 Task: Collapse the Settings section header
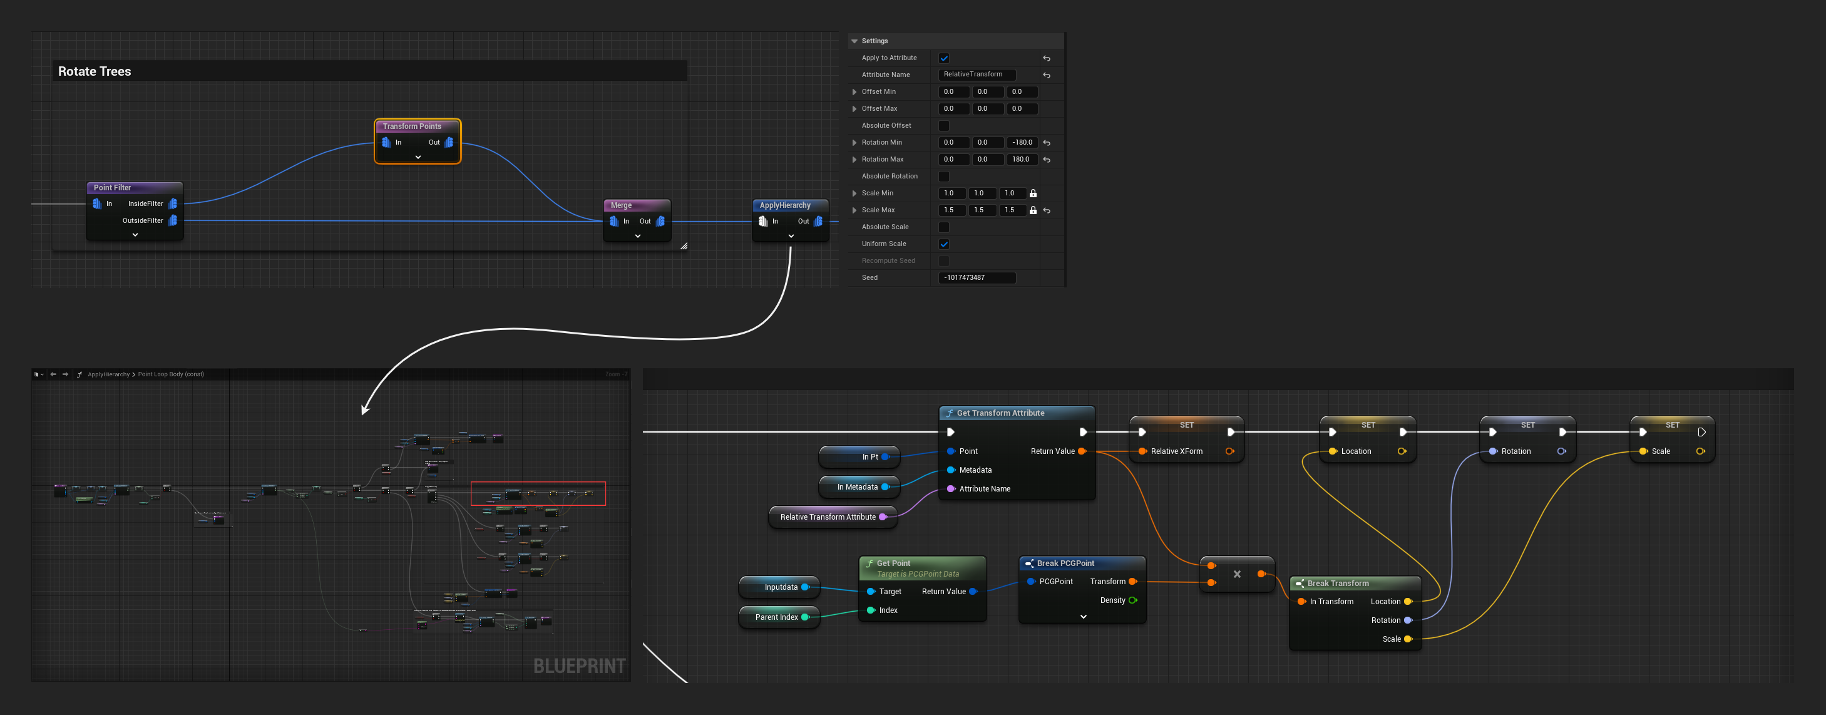(x=854, y=41)
